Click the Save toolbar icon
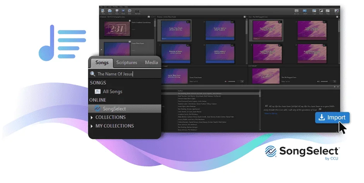Viewport: 364px width, 183px height. (117, 11)
